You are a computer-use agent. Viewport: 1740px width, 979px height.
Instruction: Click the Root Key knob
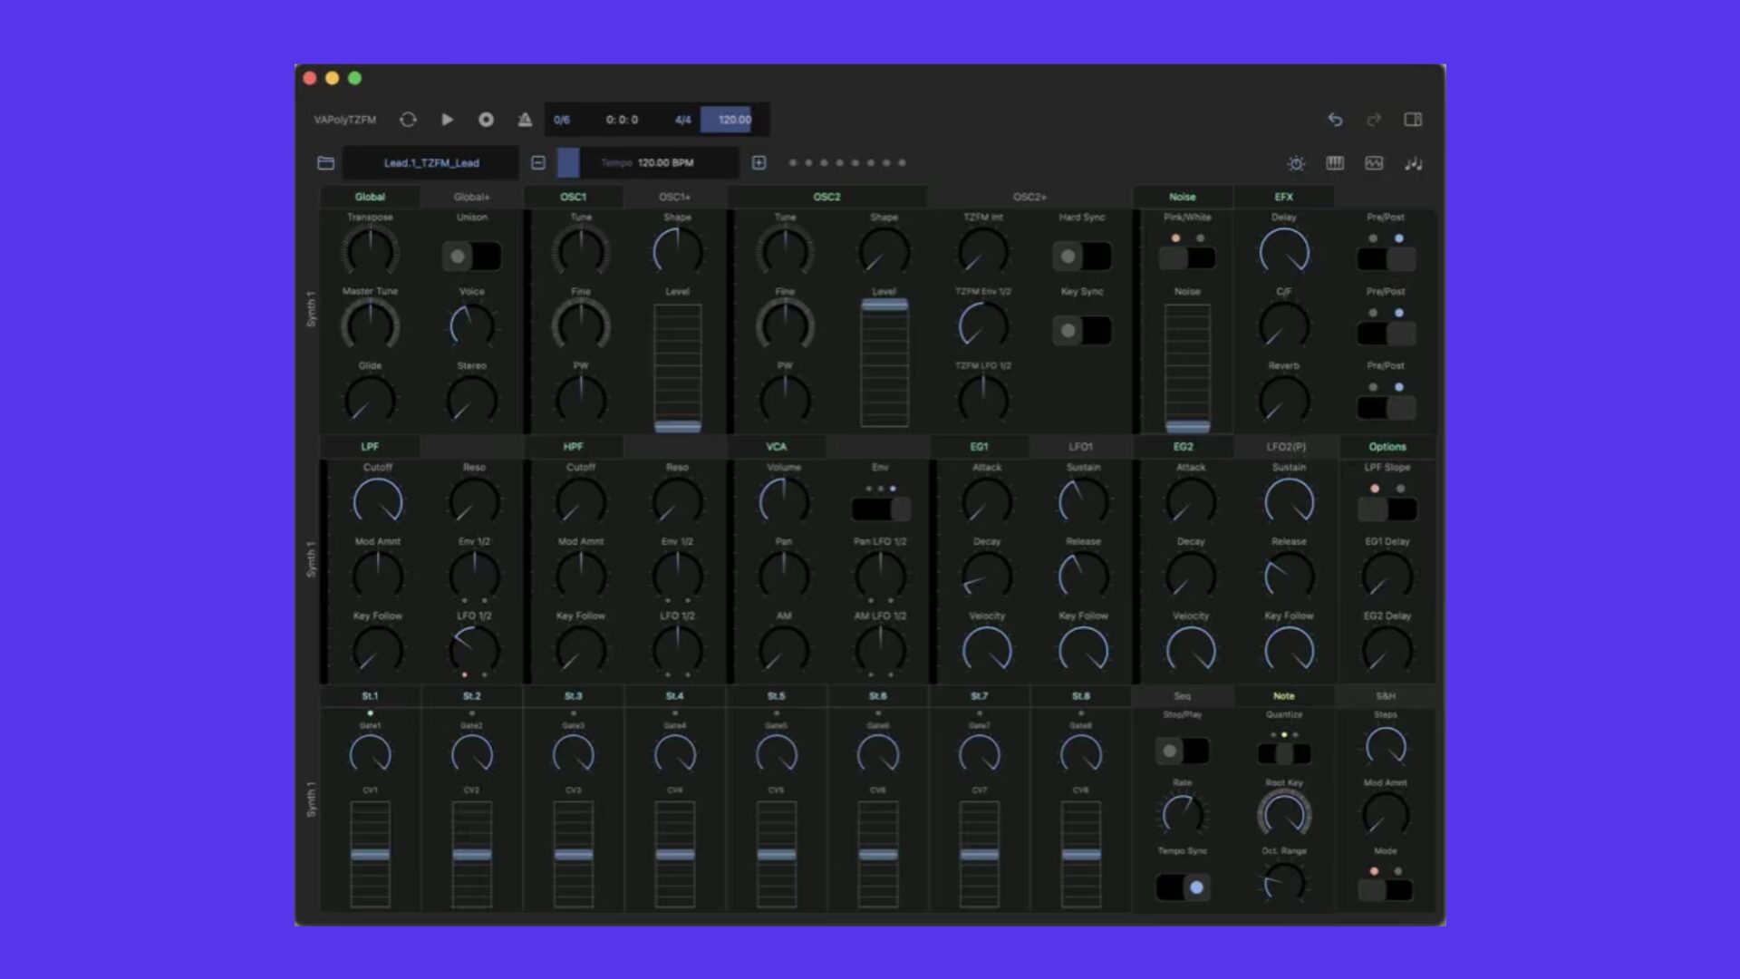pos(1284,814)
